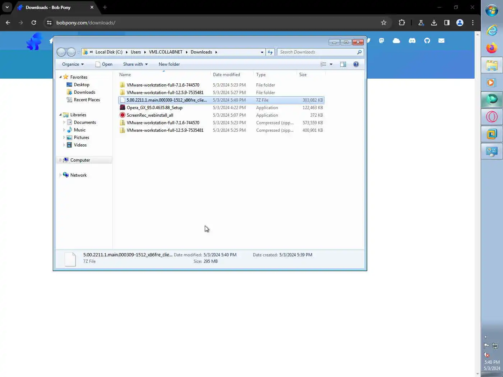503x377 pixels.
Task: Switch to Downloads - Bob Pony tab
Action: point(56,7)
